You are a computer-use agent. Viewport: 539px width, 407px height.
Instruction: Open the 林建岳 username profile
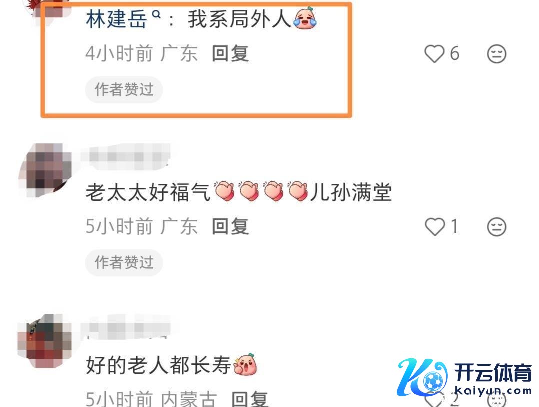click(x=116, y=19)
